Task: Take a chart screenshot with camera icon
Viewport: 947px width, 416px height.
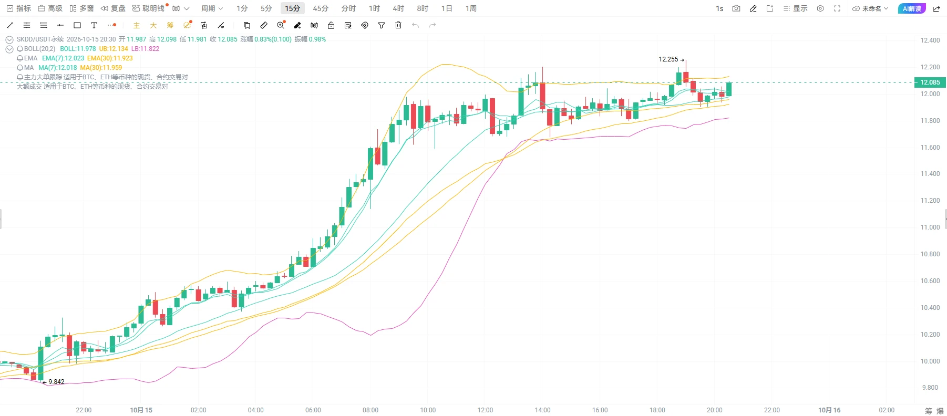Action: 736,8
